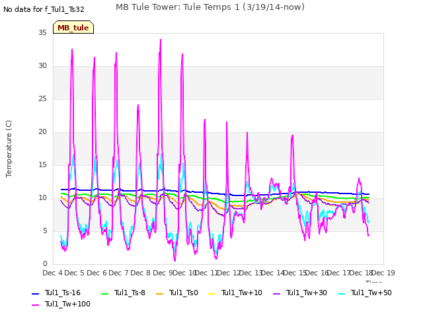
Task: Click the No data for f_Tul1_Ts32 message
Action: coord(44,10)
